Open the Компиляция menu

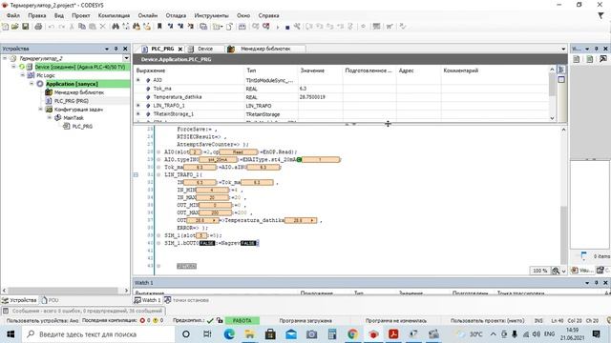point(114,15)
